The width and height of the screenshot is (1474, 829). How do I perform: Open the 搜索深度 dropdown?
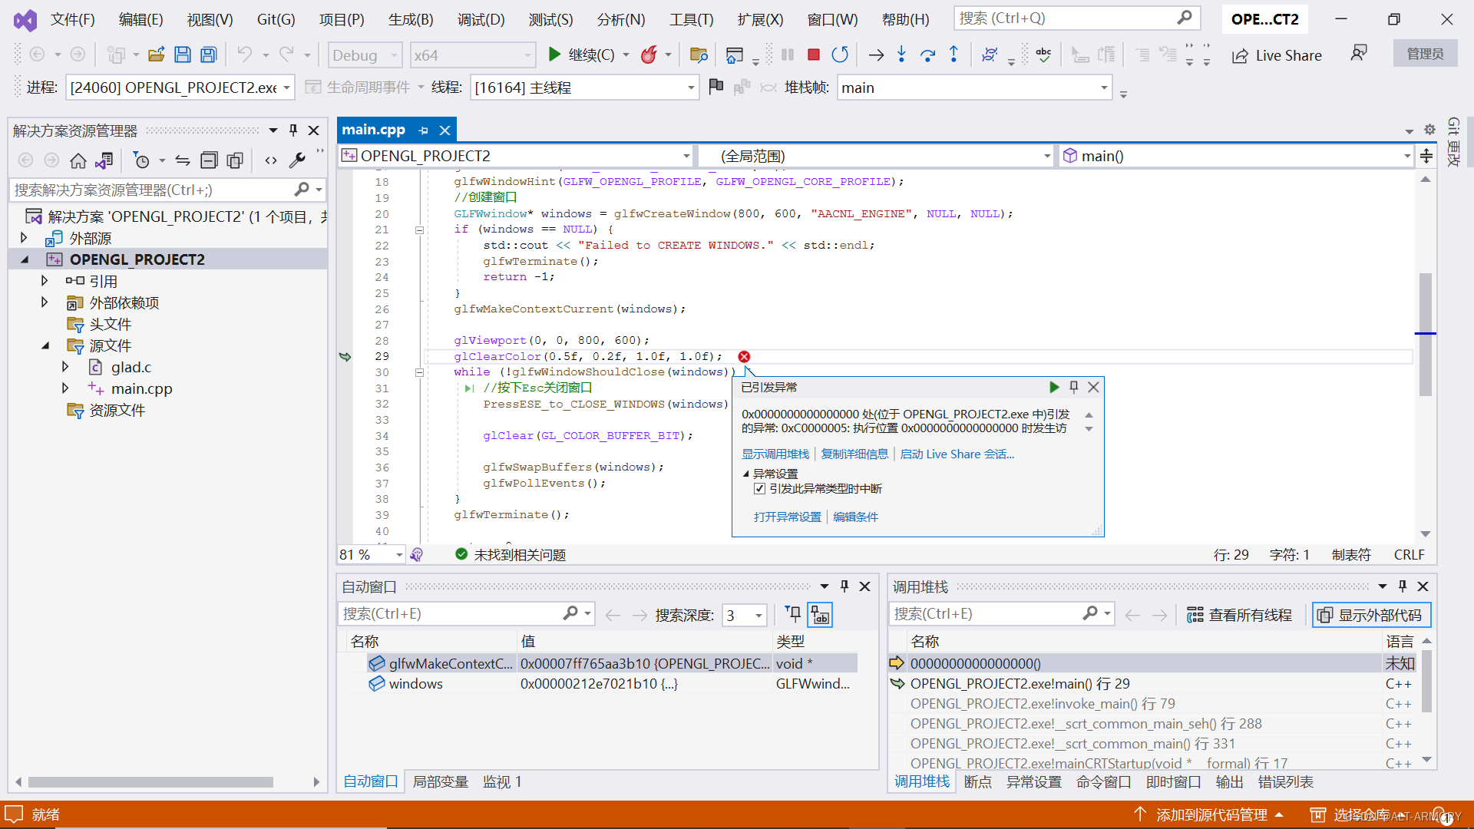point(758,615)
